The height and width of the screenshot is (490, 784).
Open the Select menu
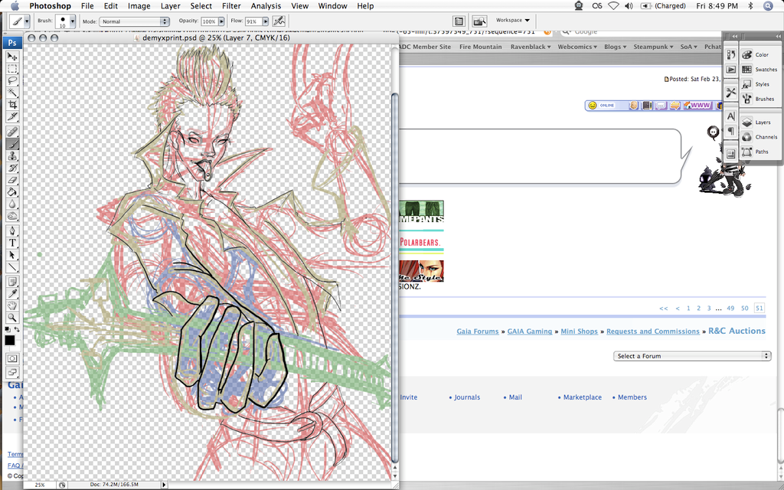(x=201, y=6)
